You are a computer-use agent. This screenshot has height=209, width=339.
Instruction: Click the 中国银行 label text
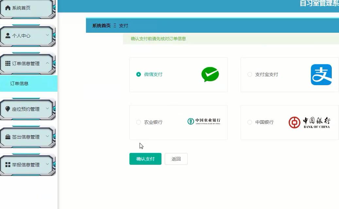pos(264,122)
